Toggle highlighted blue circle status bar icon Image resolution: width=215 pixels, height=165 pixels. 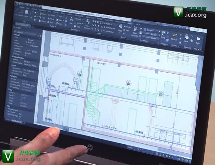click(x=138, y=150)
